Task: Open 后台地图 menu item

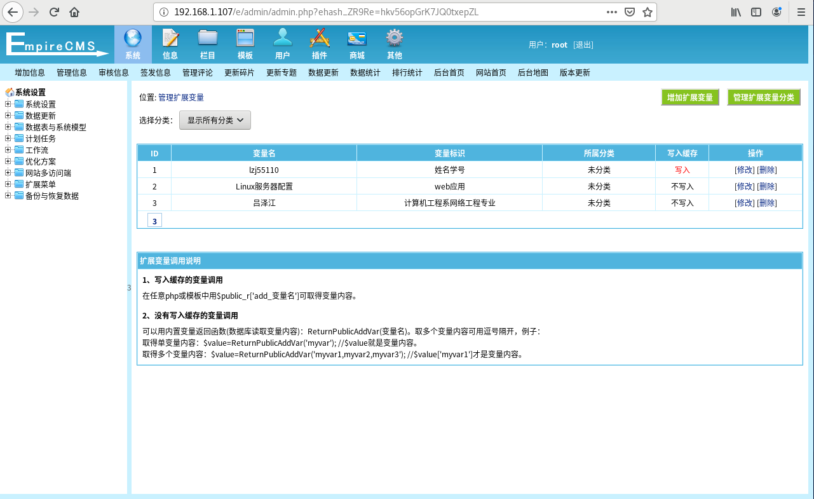Action: point(533,72)
